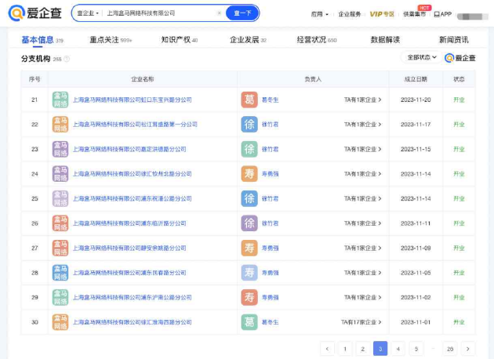Click the 盒马网络 logo in row 23

(60, 149)
